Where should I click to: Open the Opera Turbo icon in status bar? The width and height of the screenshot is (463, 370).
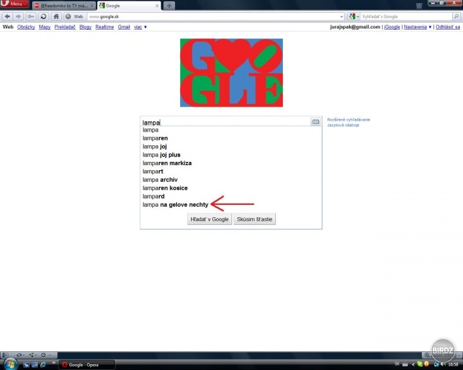point(45,355)
